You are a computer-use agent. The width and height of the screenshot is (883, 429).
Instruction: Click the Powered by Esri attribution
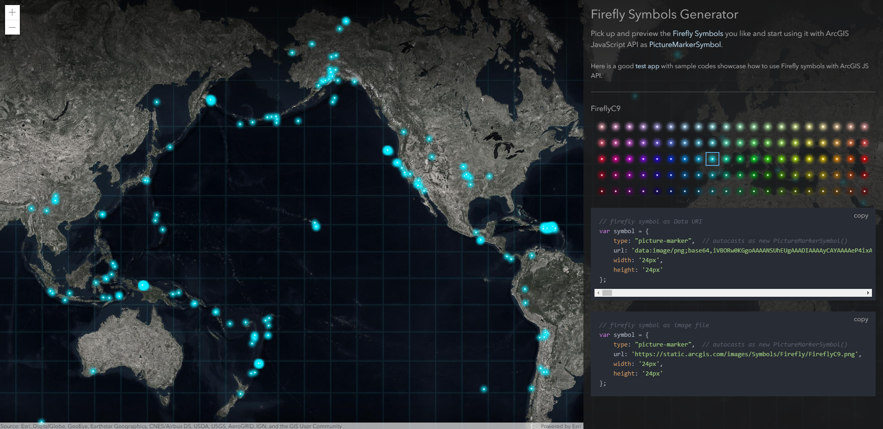(x=560, y=426)
